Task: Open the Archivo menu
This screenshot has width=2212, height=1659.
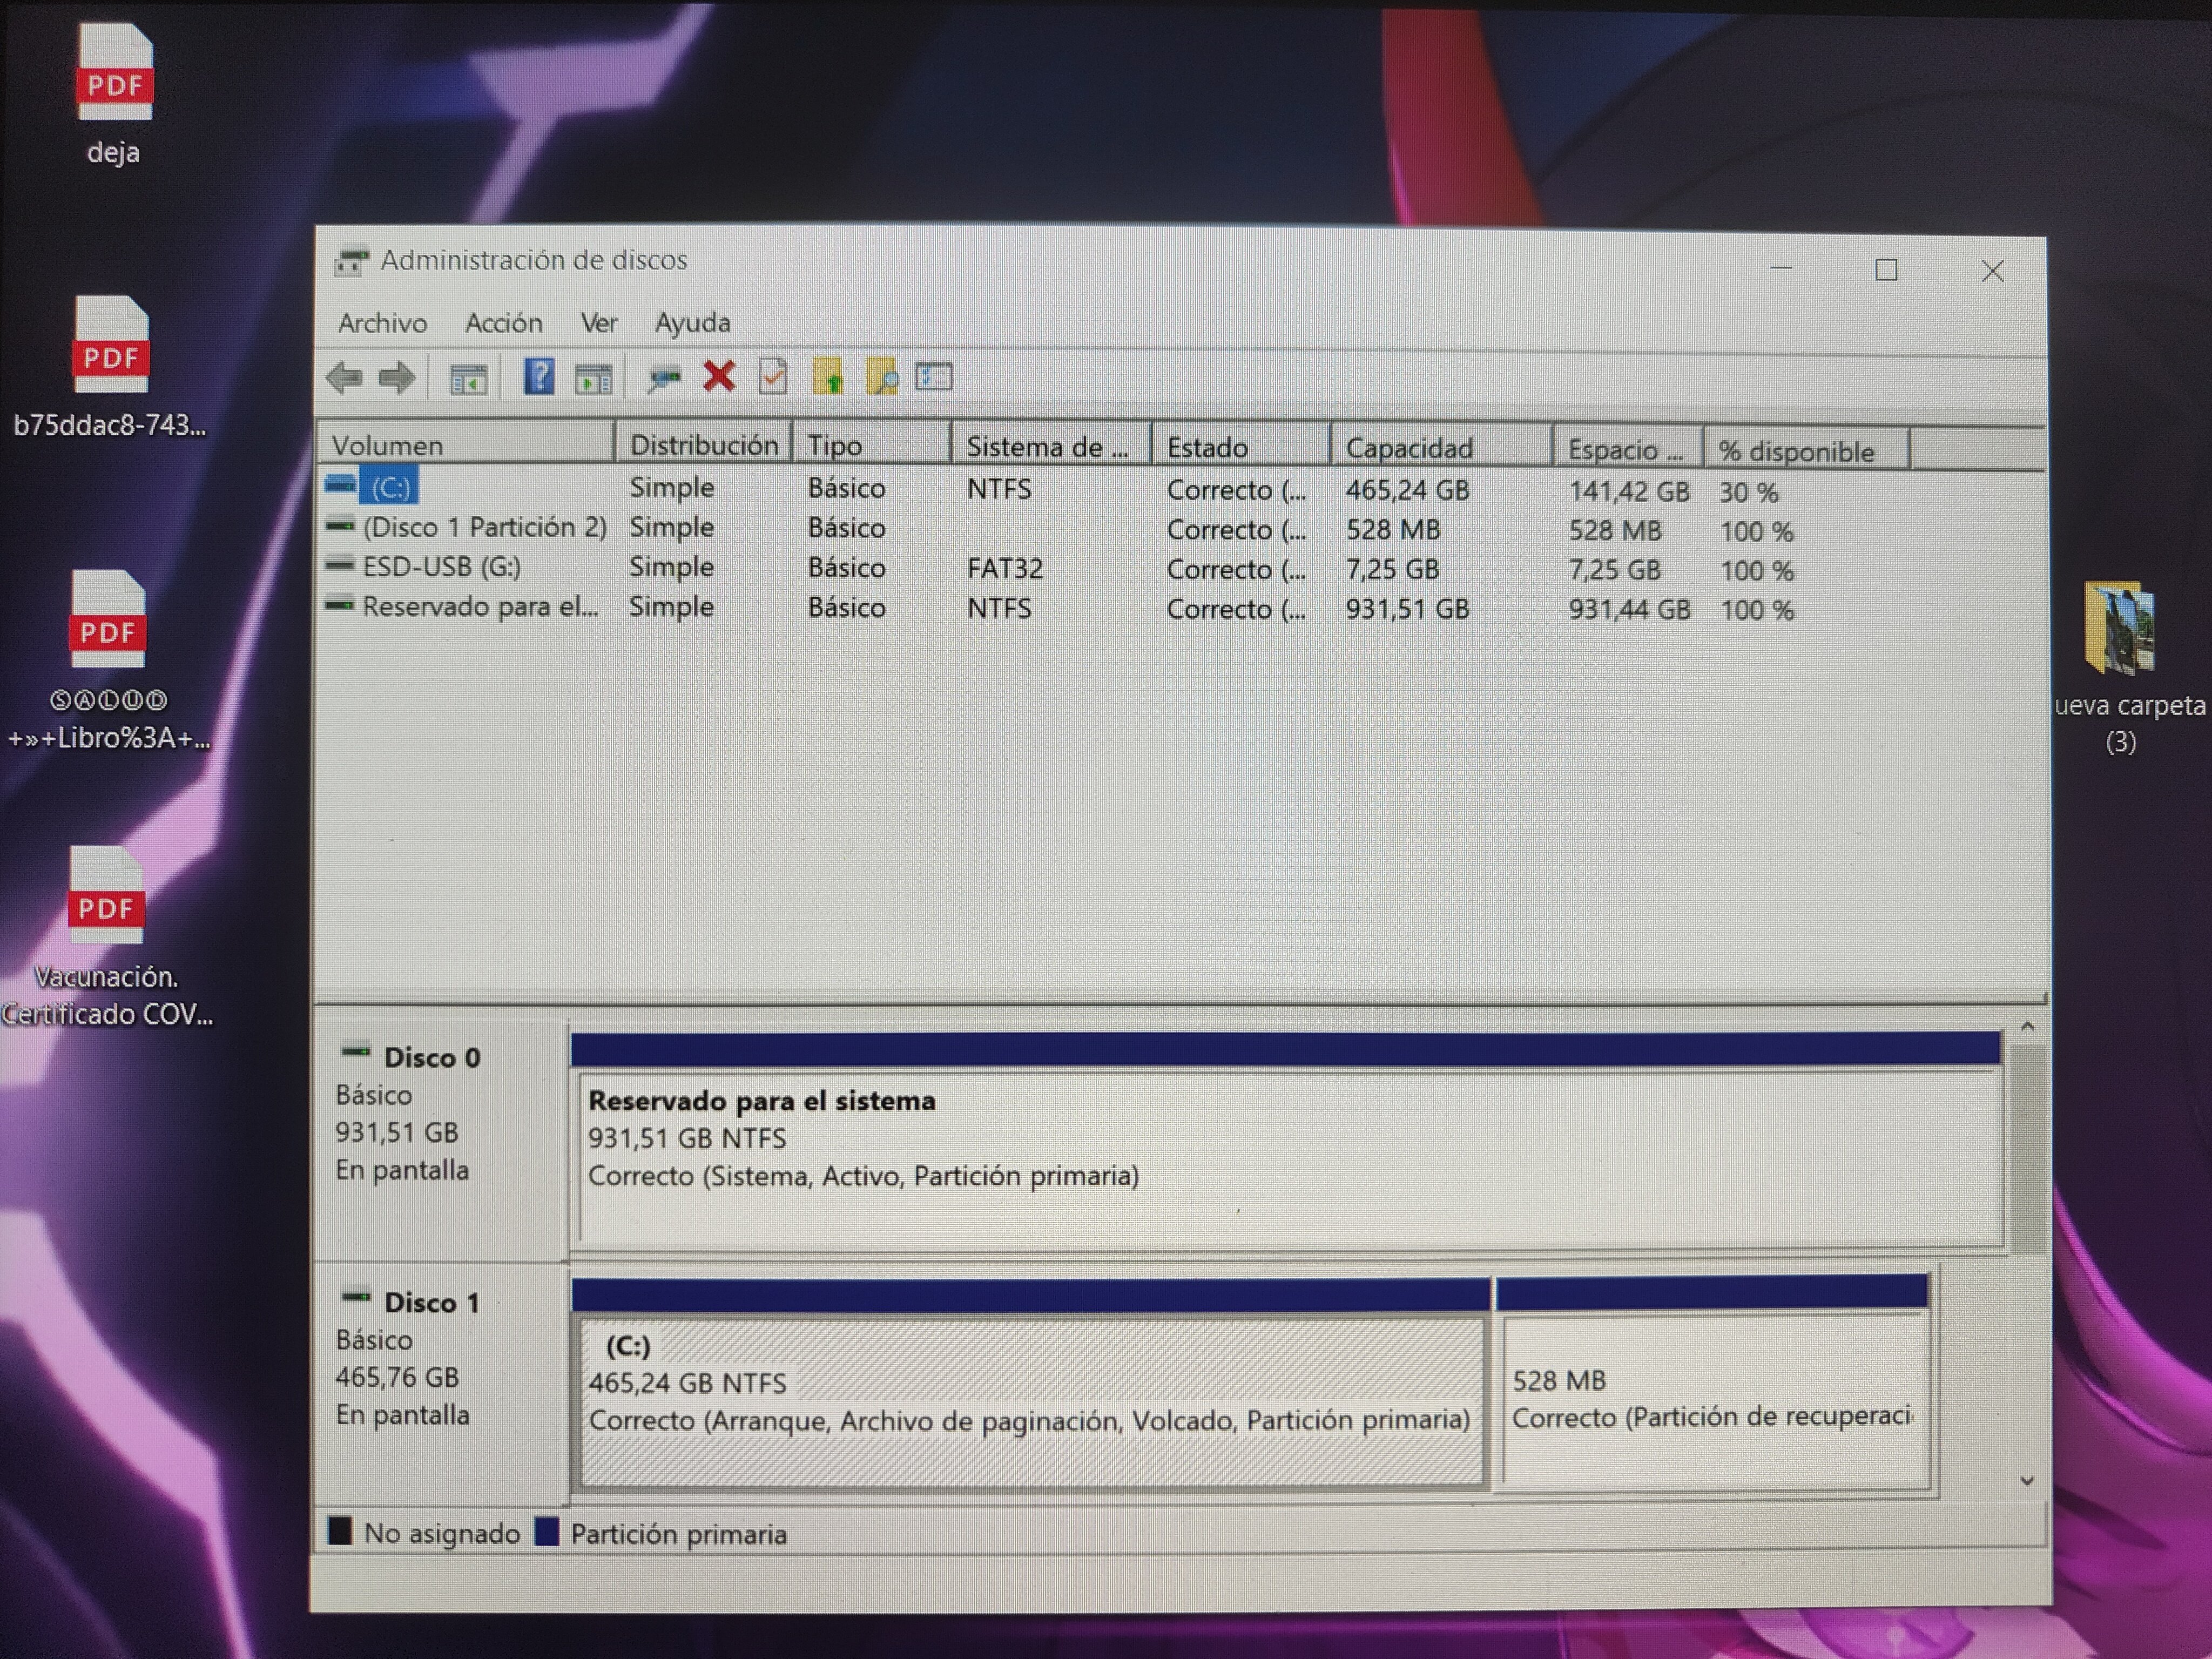Action: 382,323
